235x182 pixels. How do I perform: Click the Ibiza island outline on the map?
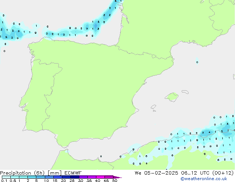[x=153, y=107]
